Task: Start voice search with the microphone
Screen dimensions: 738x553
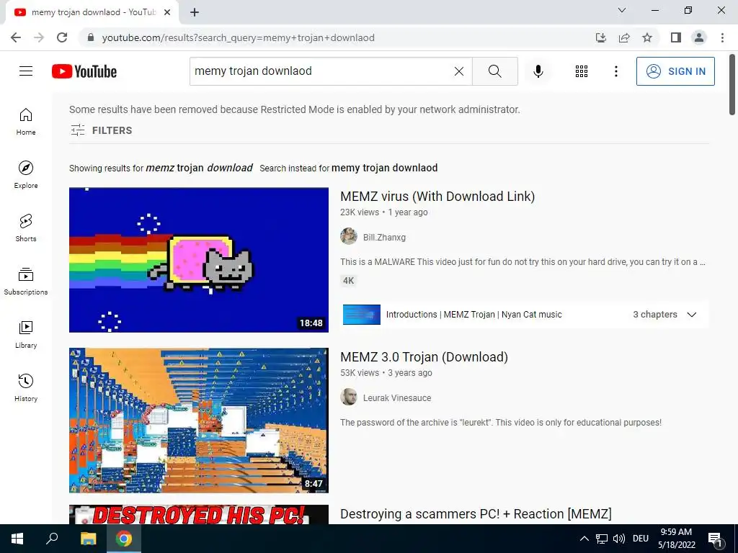Action: coord(538,71)
